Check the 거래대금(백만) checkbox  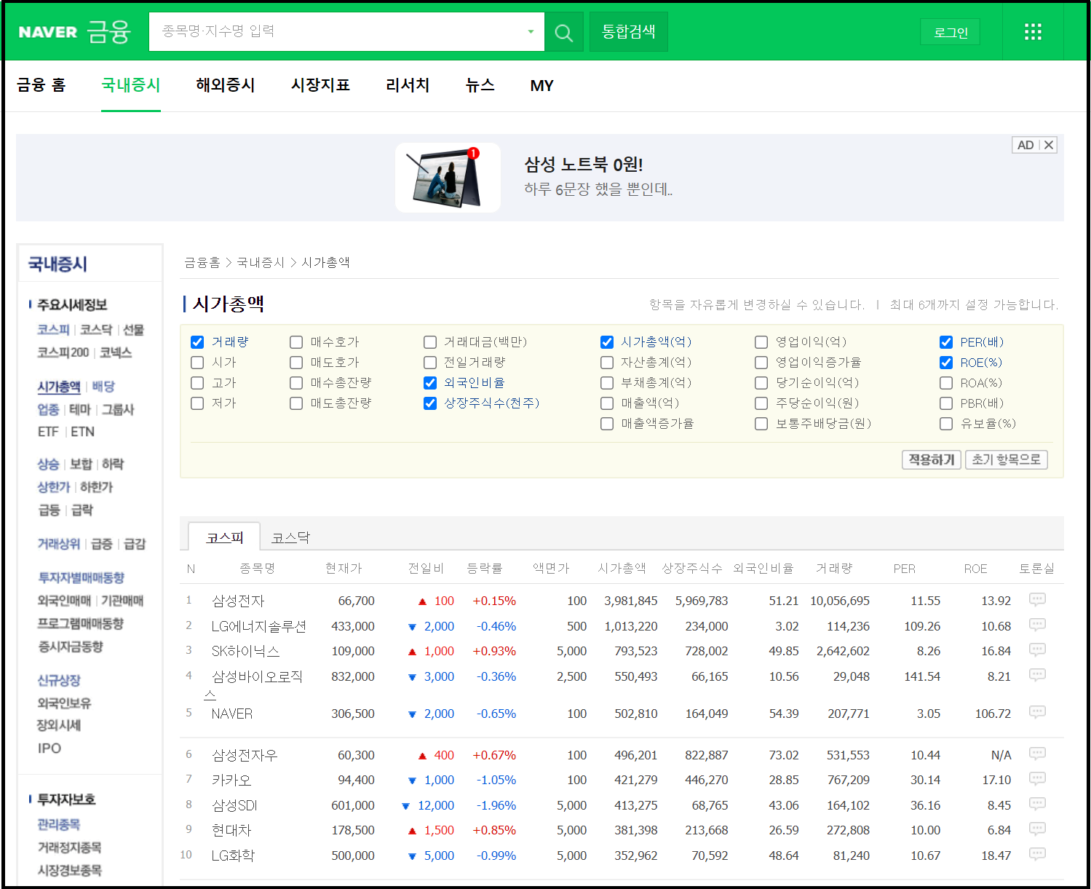tap(430, 342)
